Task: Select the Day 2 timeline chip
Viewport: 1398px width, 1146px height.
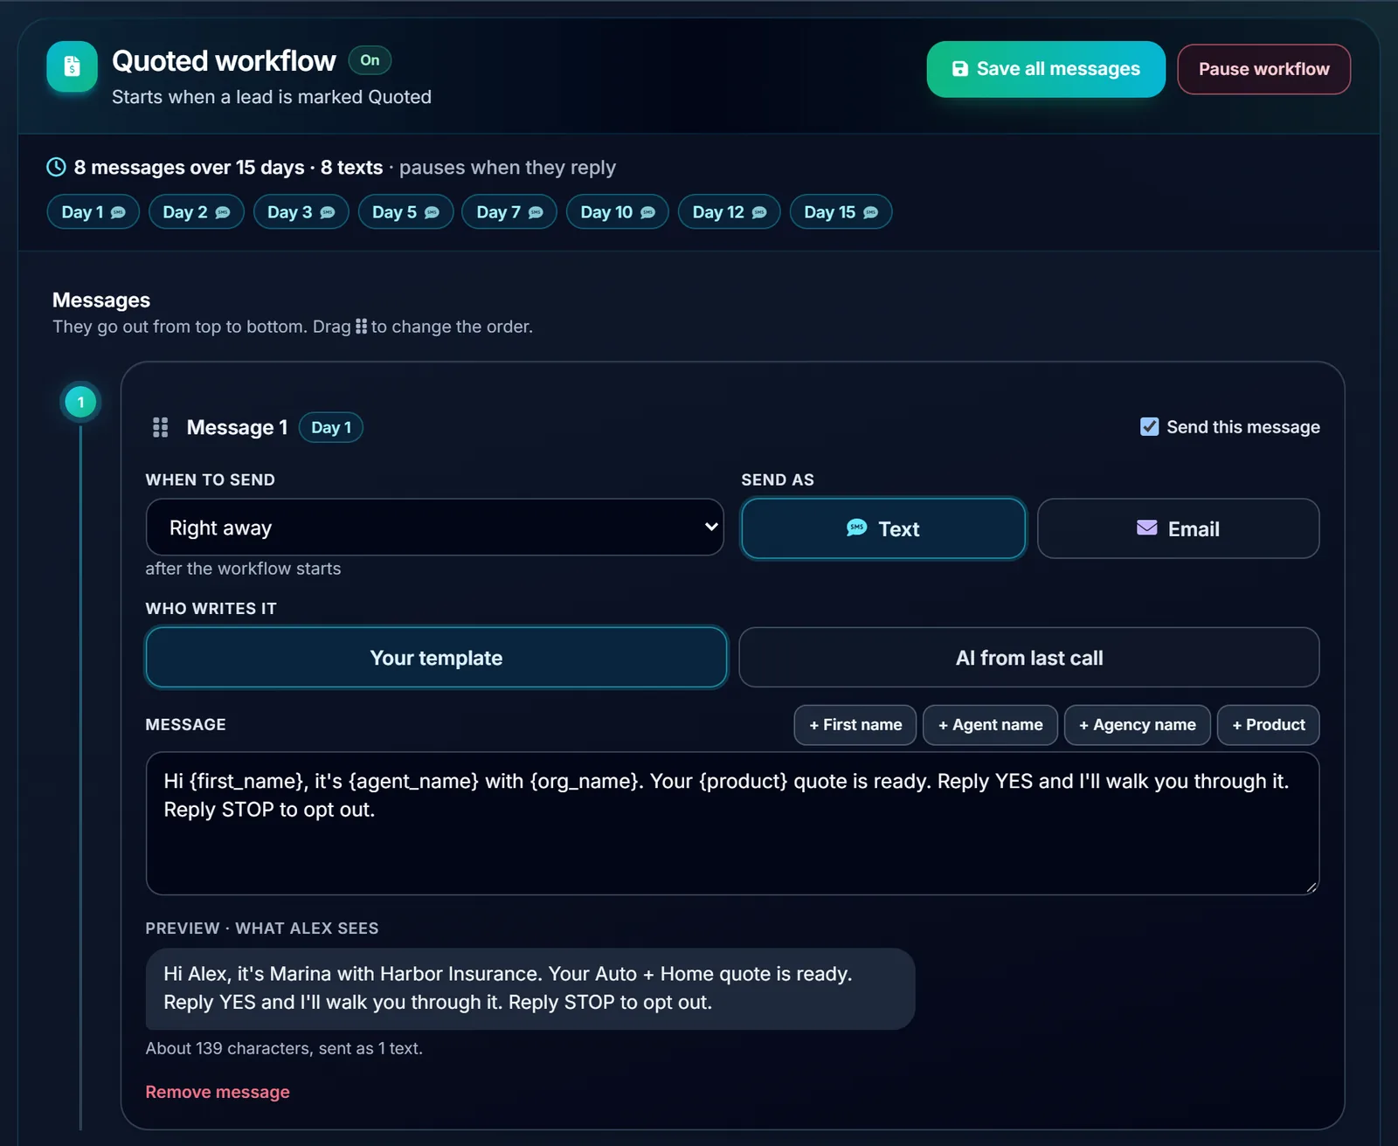Action: (x=197, y=212)
